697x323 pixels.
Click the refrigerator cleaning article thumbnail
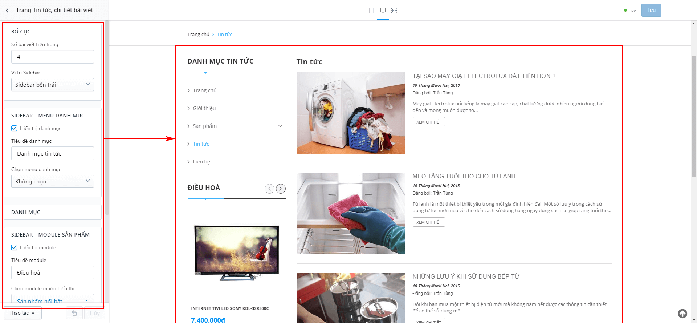pos(351,213)
